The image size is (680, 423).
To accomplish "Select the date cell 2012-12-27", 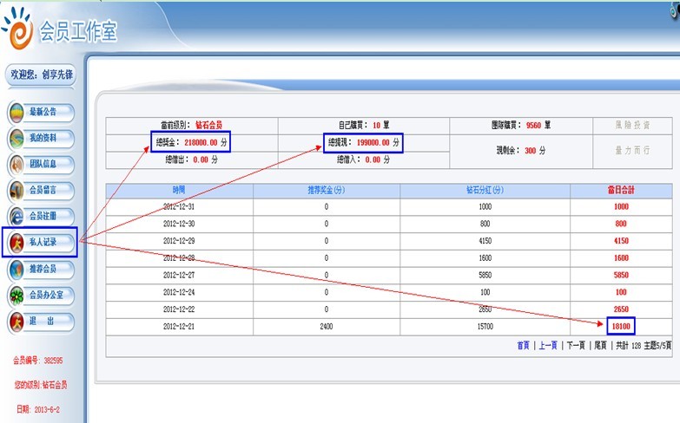I will (x=179, y=276).
